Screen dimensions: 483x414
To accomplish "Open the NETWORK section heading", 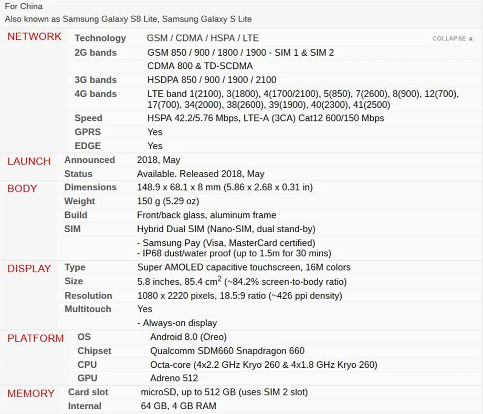I will [x=35, y=36].
